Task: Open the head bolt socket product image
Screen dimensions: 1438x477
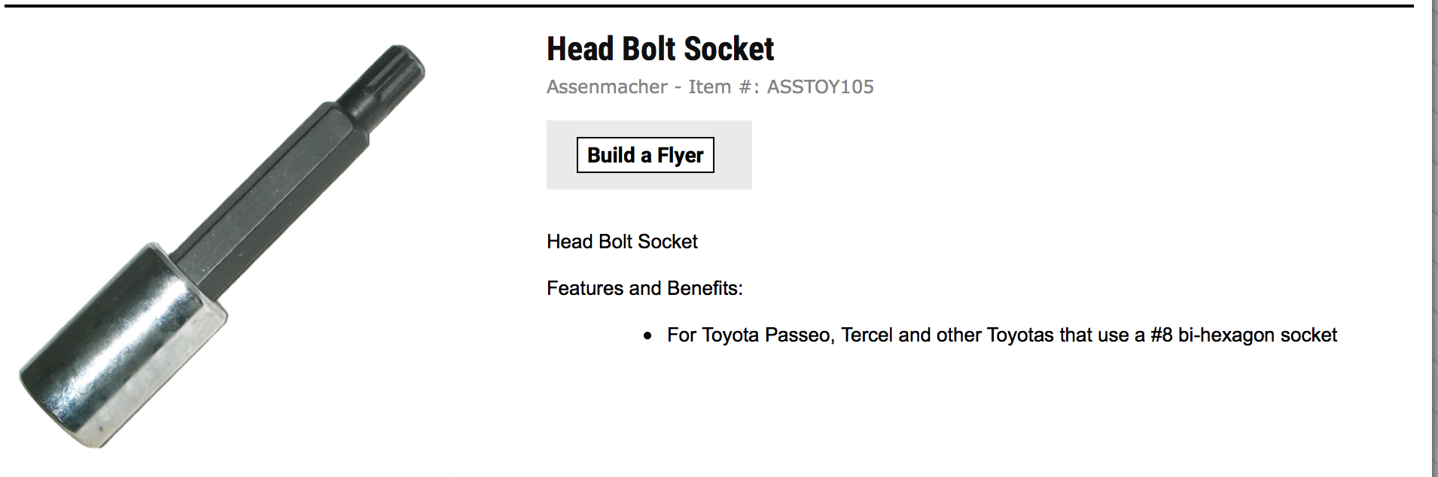Action: point(223,248)
